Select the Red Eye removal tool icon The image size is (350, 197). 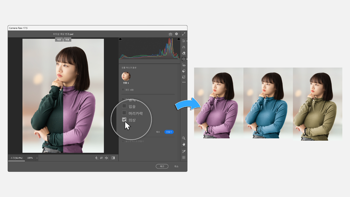coord(184,65)
